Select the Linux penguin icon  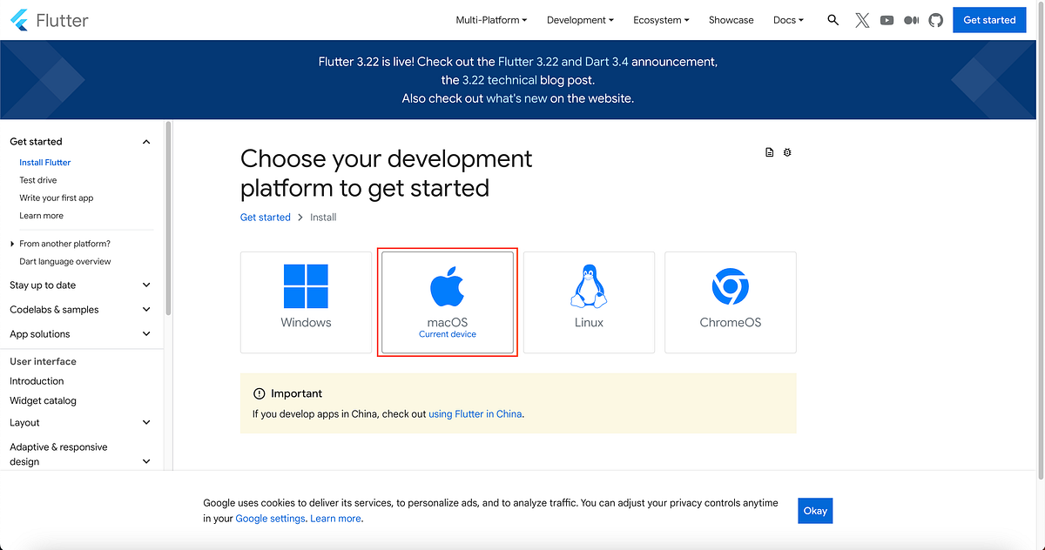pyautogui.click(x=589, y=285)
